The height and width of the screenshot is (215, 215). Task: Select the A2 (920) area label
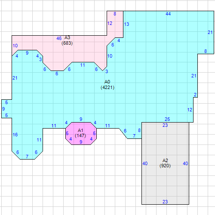(x=165, y=163)
